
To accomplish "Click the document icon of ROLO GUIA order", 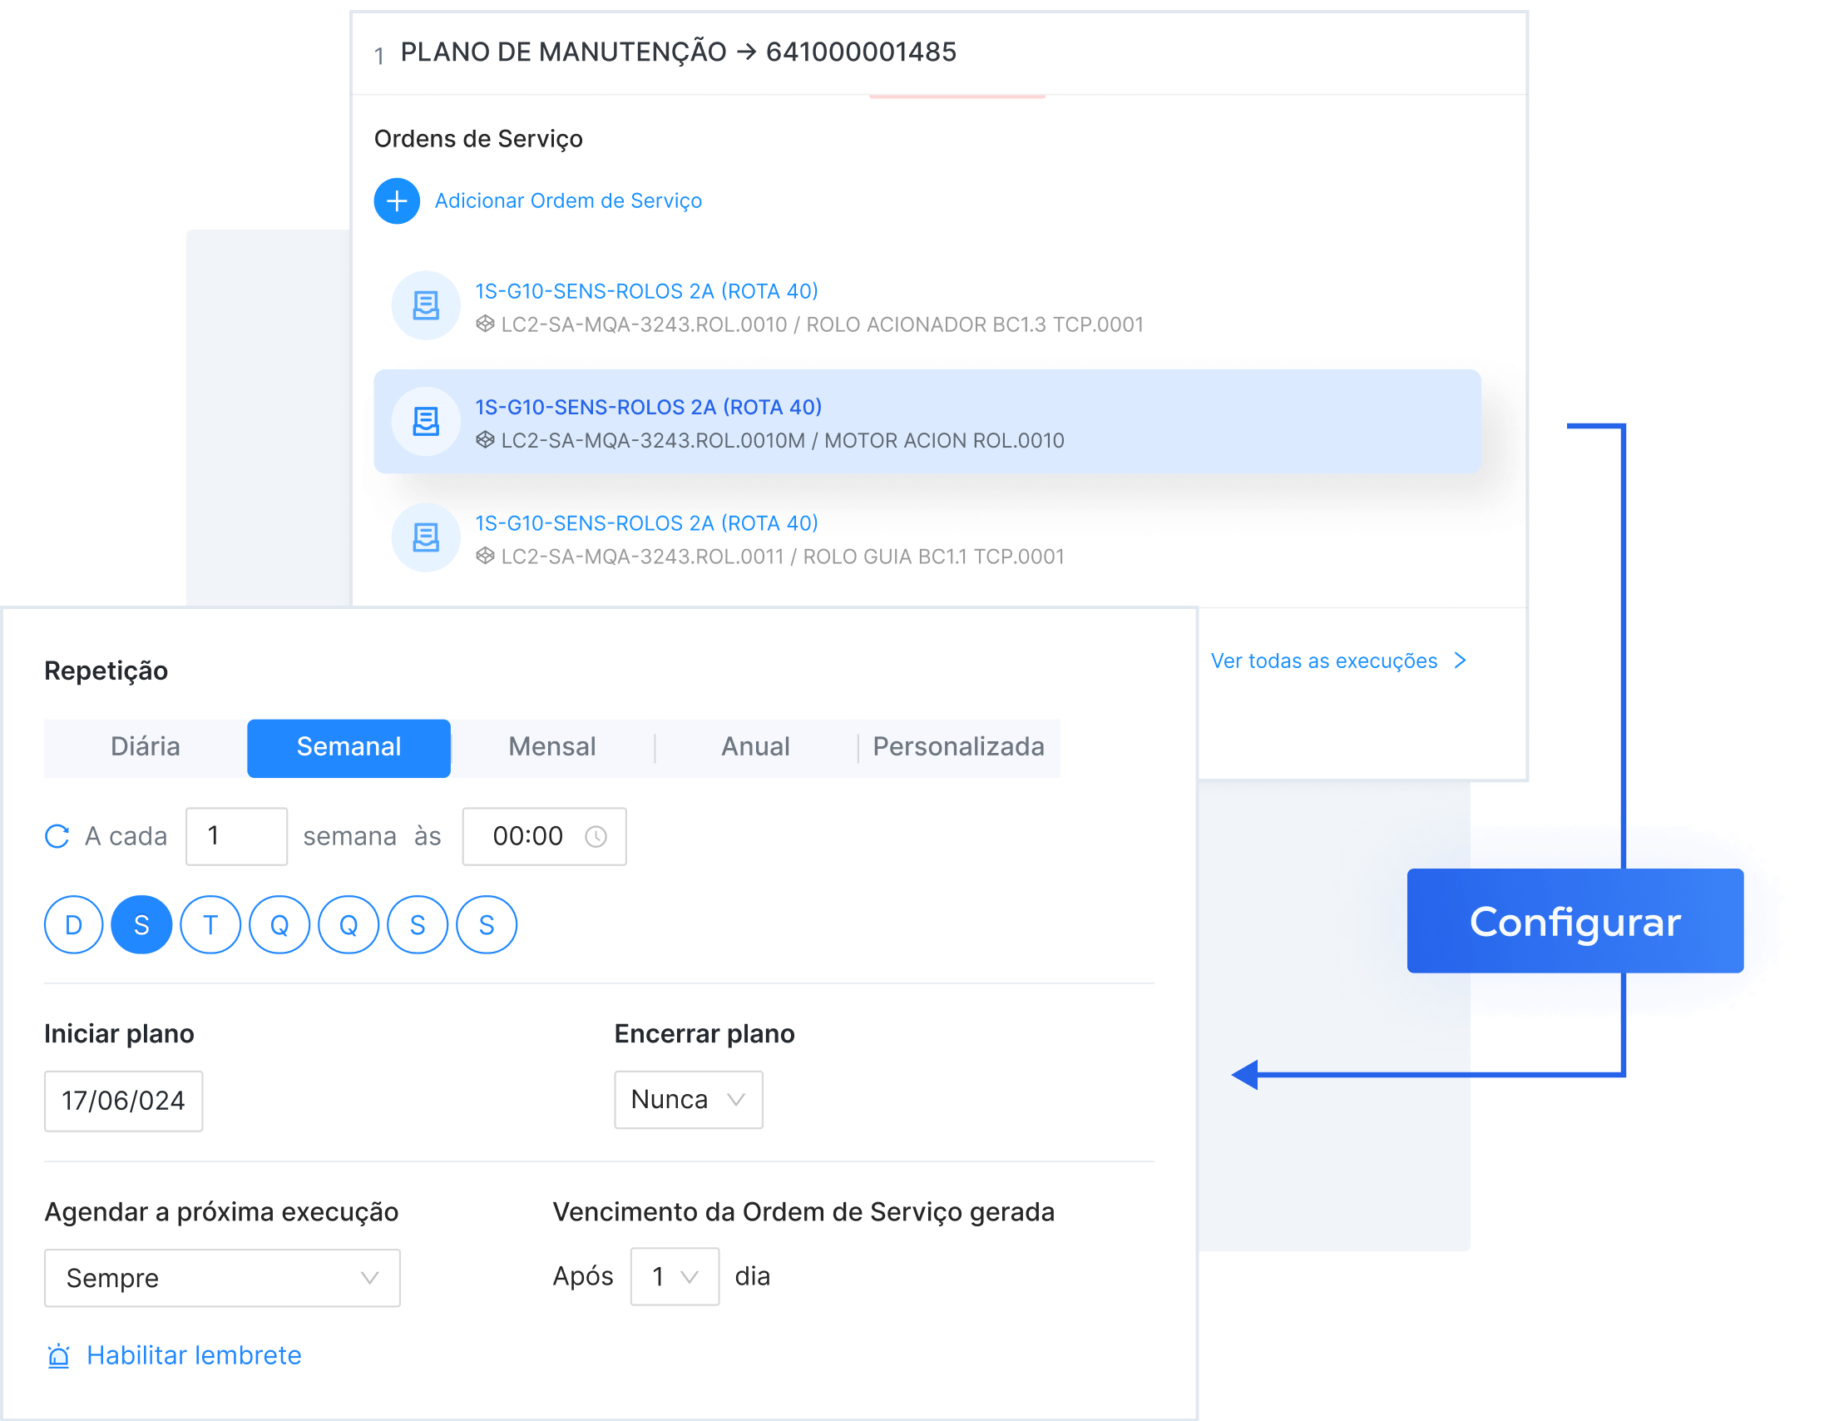I will tap(426, 537).
